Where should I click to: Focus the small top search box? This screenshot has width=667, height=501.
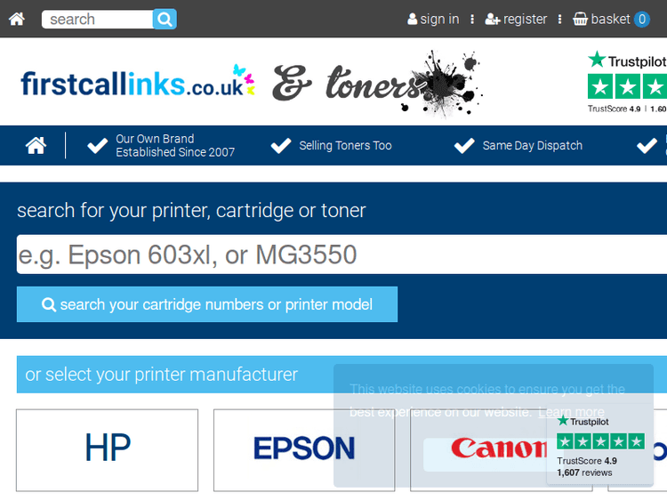click(98, 20)
